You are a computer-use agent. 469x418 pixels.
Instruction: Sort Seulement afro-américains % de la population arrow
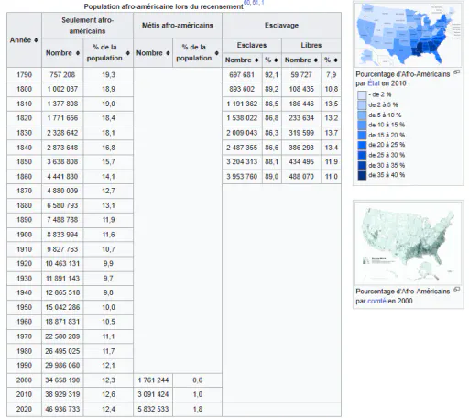point(128,53)
